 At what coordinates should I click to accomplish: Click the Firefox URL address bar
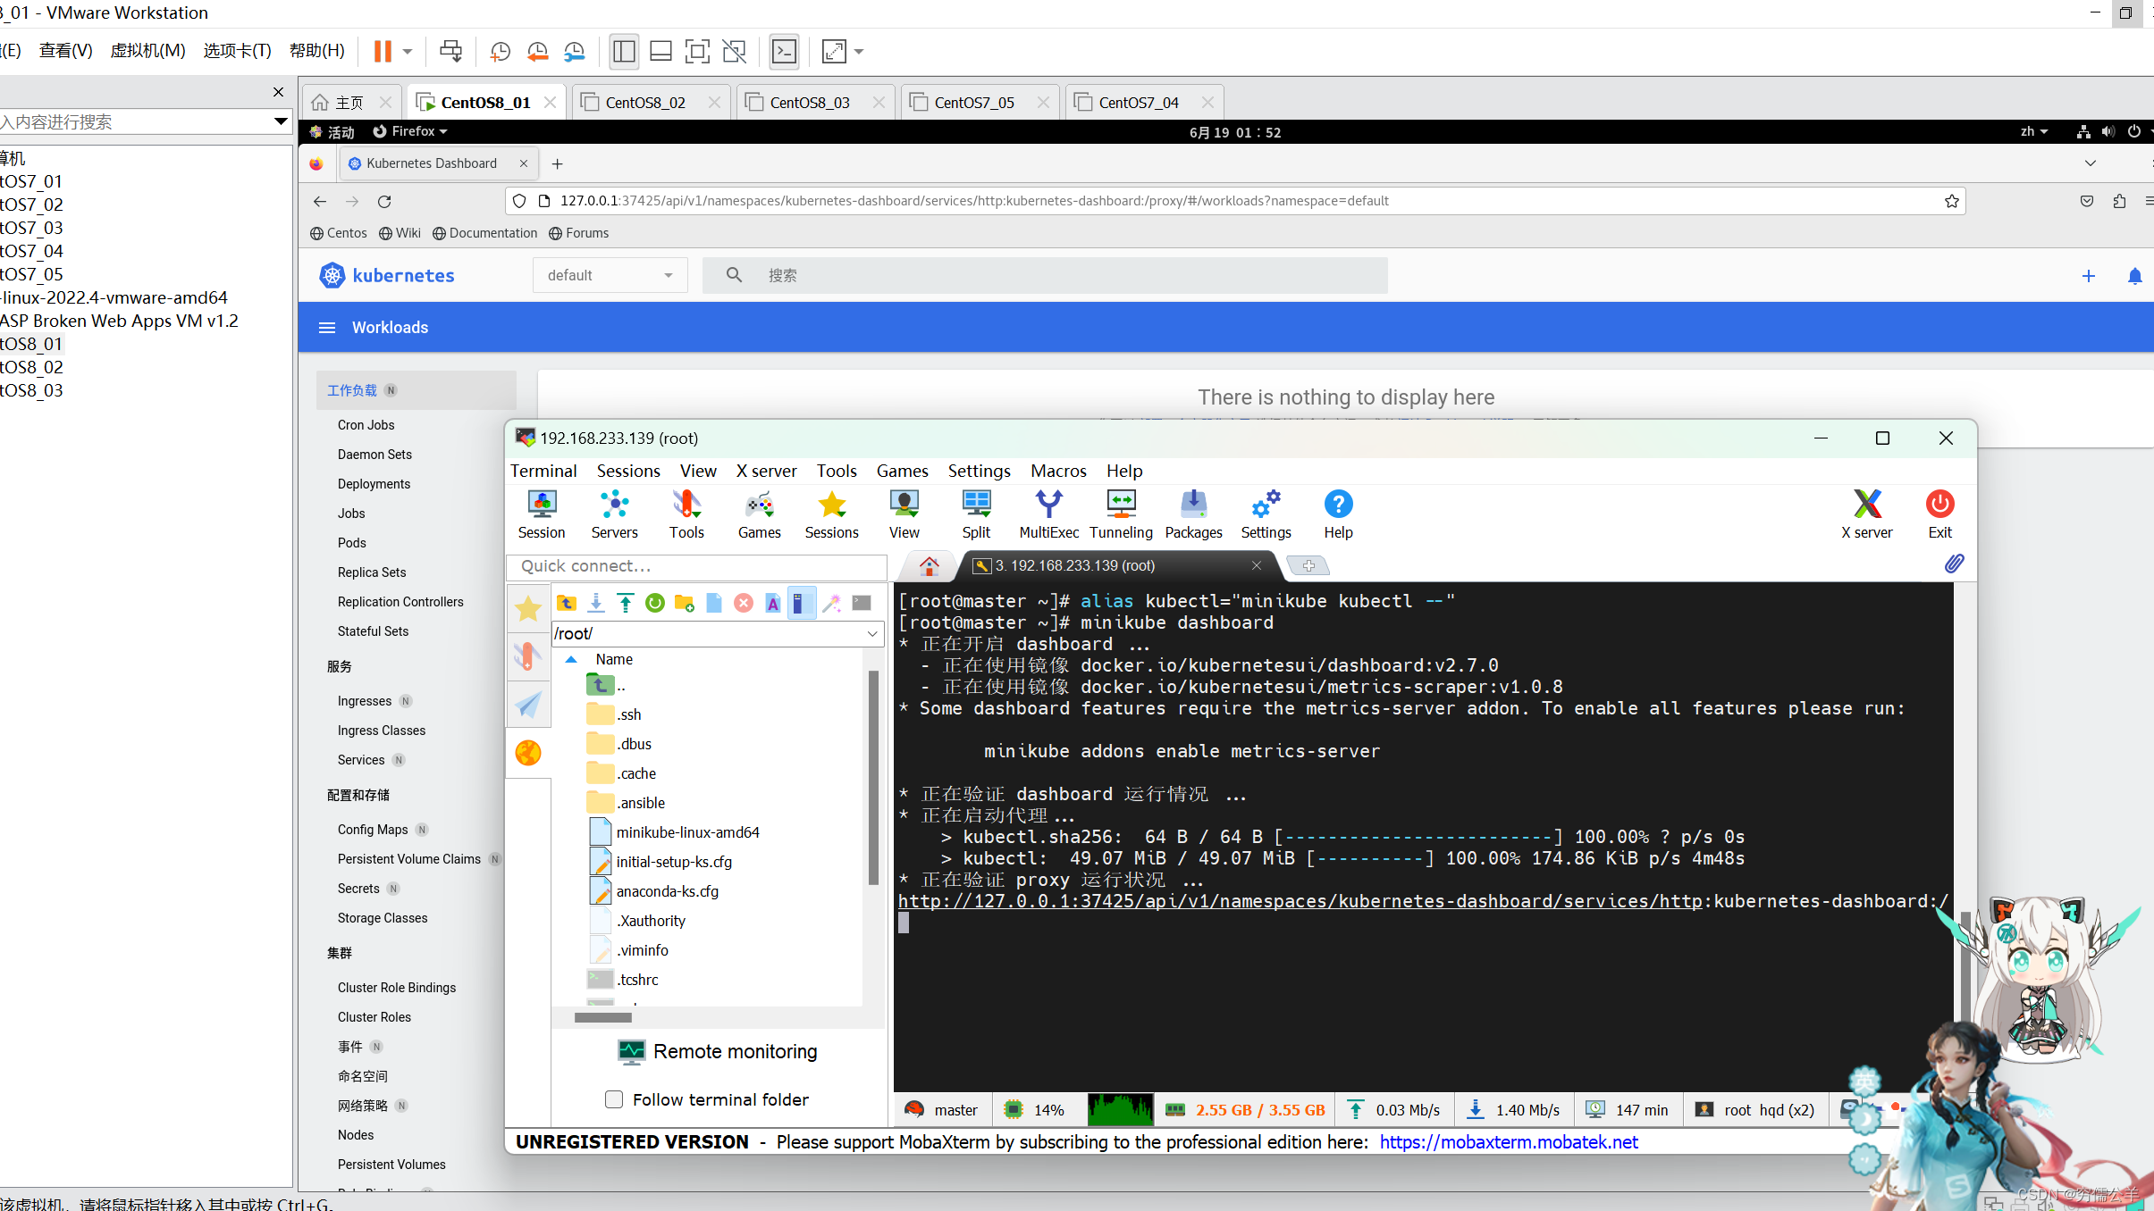[1233, 201]
